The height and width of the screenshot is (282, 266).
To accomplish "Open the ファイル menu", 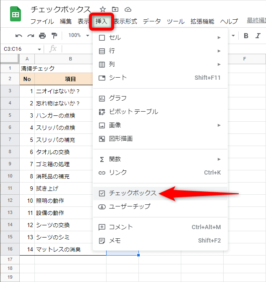I will 42,21.
